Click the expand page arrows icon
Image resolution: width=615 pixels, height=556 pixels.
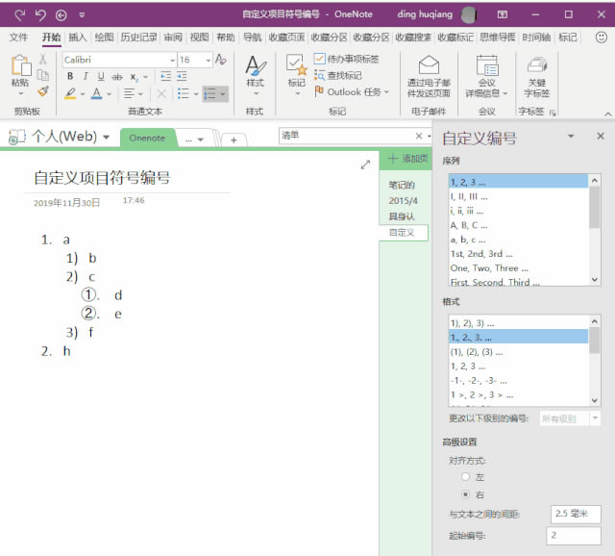coord(365,164)
